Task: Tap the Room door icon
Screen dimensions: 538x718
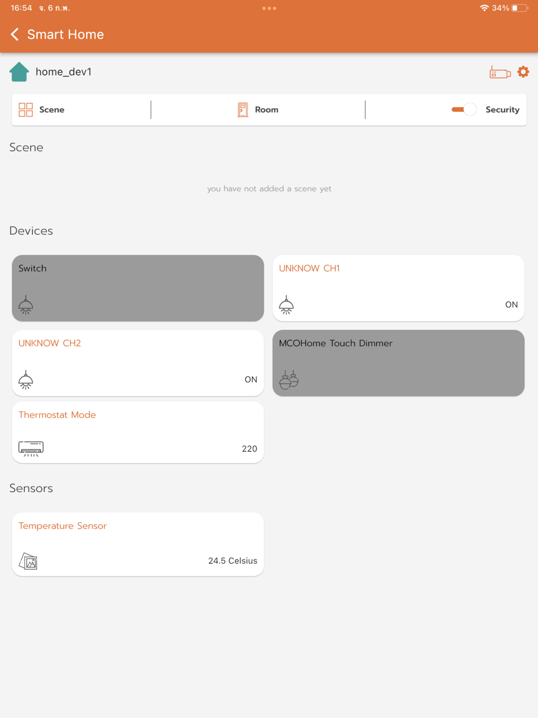Action: [x=243, y=110]
